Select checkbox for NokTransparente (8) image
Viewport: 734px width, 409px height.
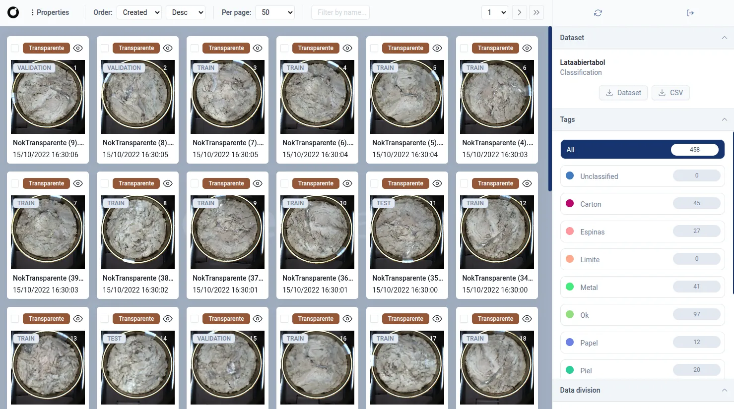click(x=105, y=48)
